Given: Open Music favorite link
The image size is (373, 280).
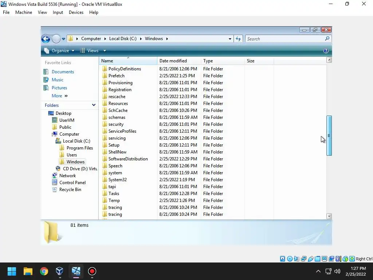Looking at the screenshot, I should 58,80.
